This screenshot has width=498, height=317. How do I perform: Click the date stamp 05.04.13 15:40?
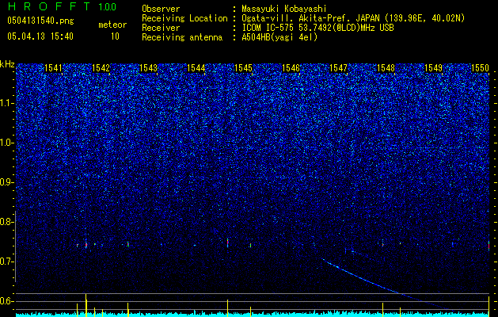point(40,36)
